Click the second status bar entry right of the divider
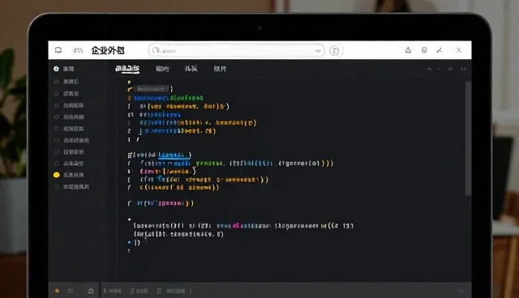Viewport: 519px width, 298px height. (x=139, y=291)
